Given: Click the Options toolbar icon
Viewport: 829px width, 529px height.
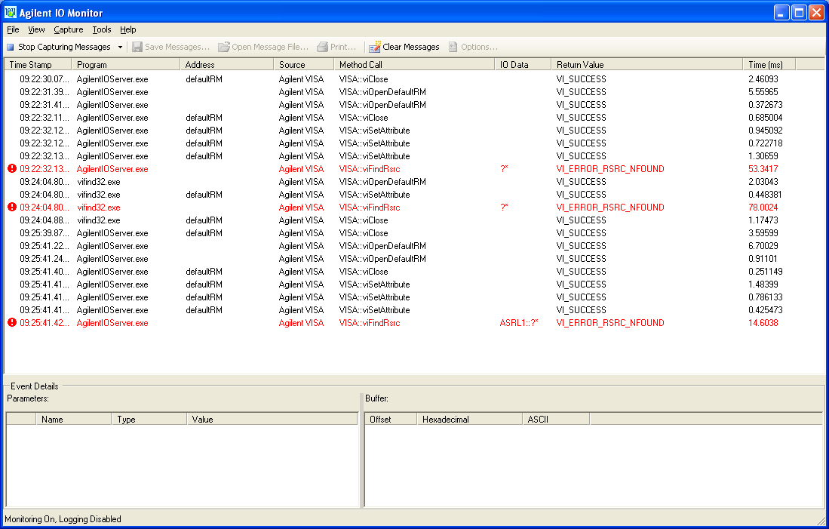Looking at the screenshot, I should [x=453, y=47].
